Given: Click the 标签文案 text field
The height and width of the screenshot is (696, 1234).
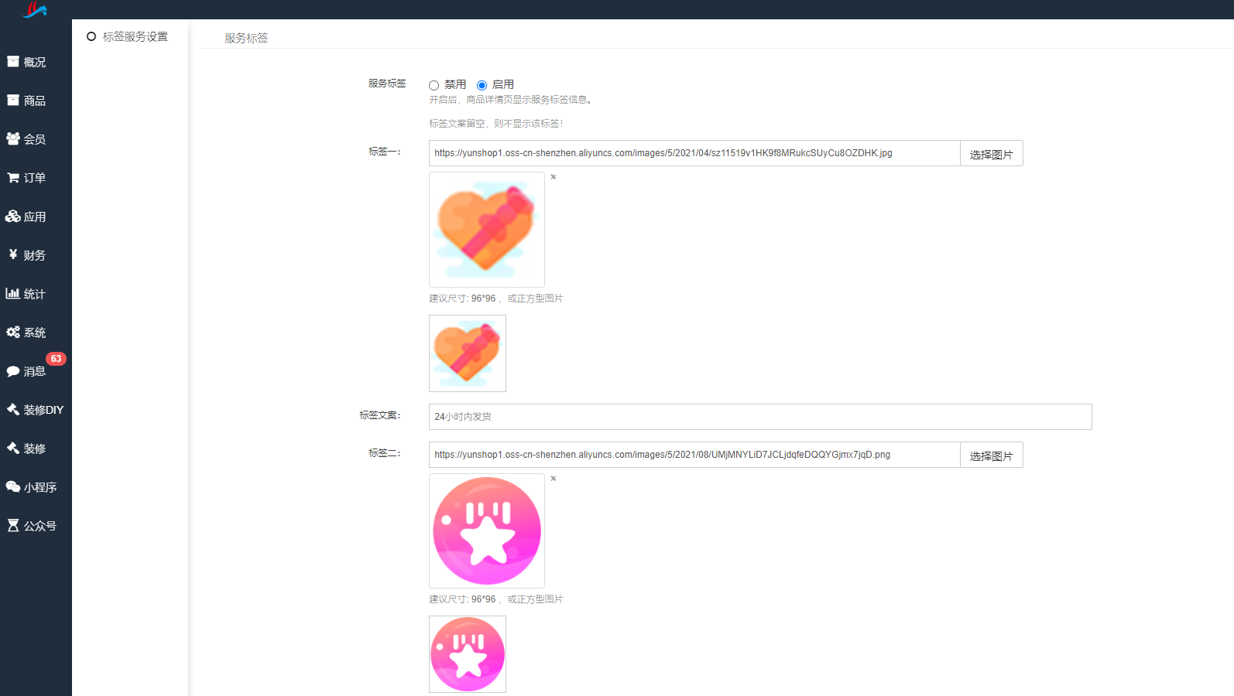Looking at the screenshot, I should click(760, 417).
